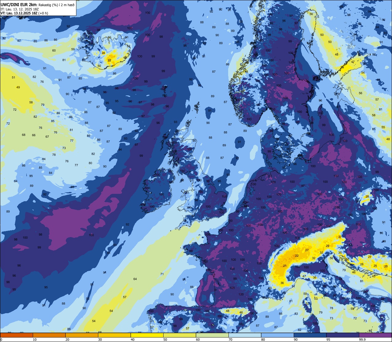Click the 10–20 orange legend swatch
The height and width of the screenshot is (342, 392).
point(49,335)
